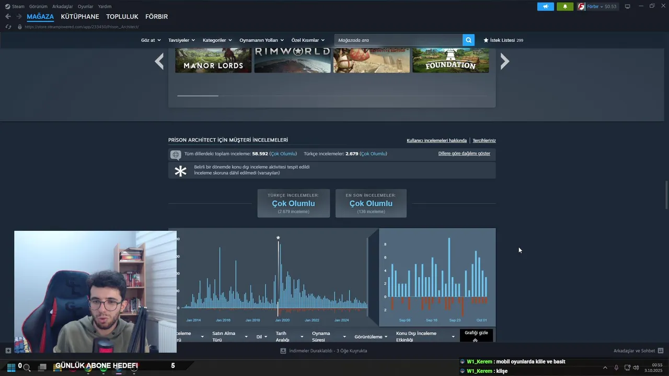Open the Arkadaşlar menu

(63, 6)
